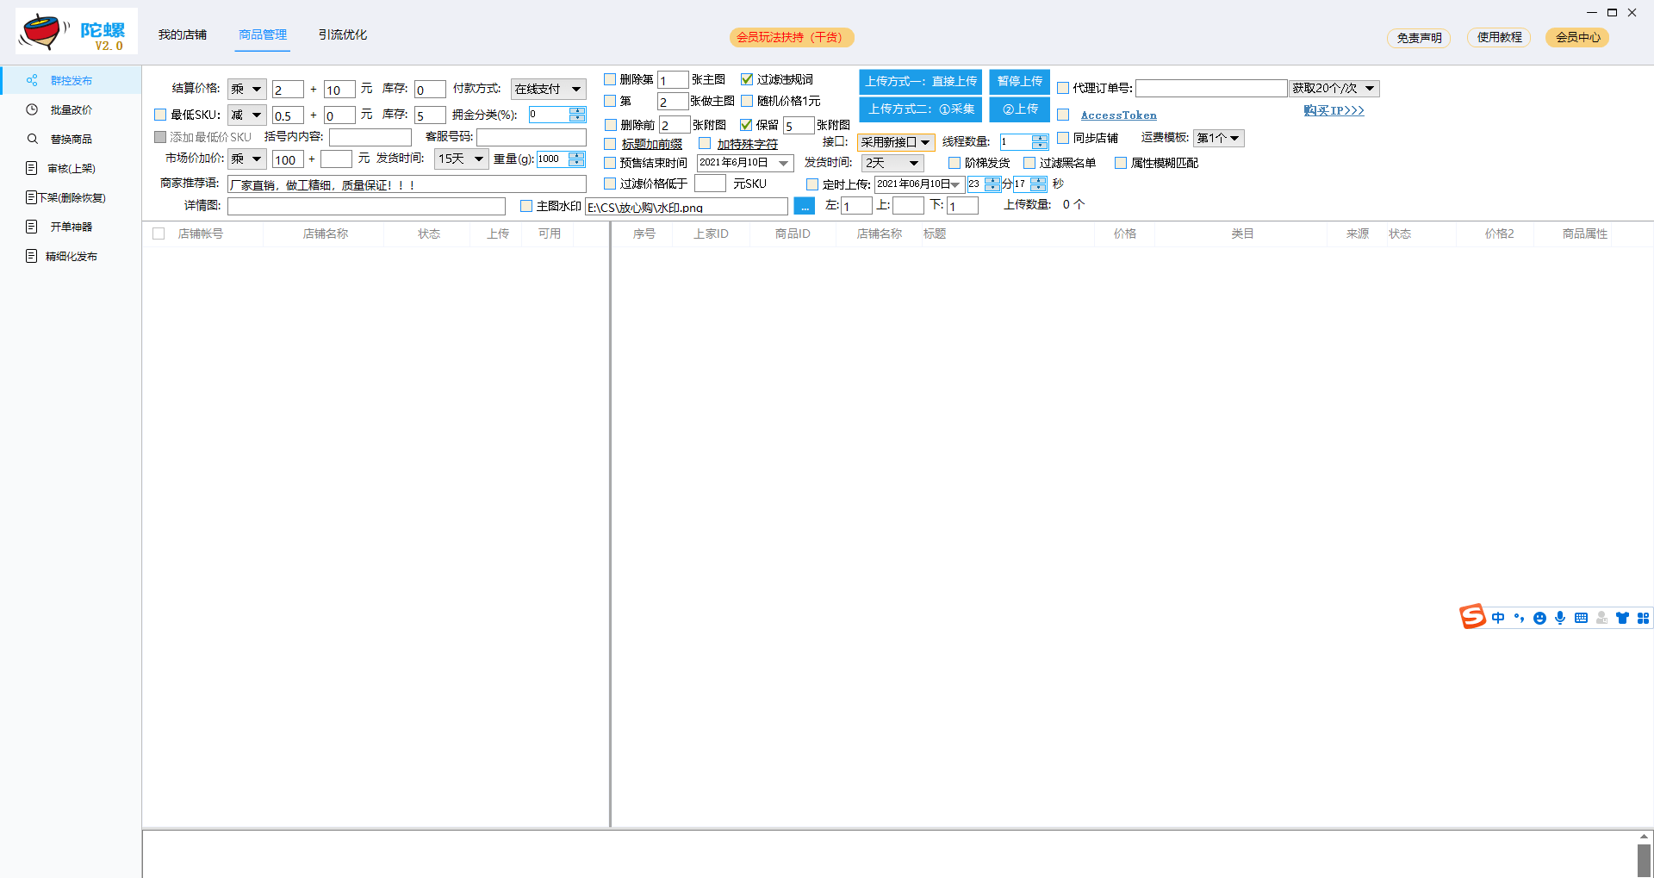
Task: Open 批量改价 in the sidebar
Action: tap(71, 109)
